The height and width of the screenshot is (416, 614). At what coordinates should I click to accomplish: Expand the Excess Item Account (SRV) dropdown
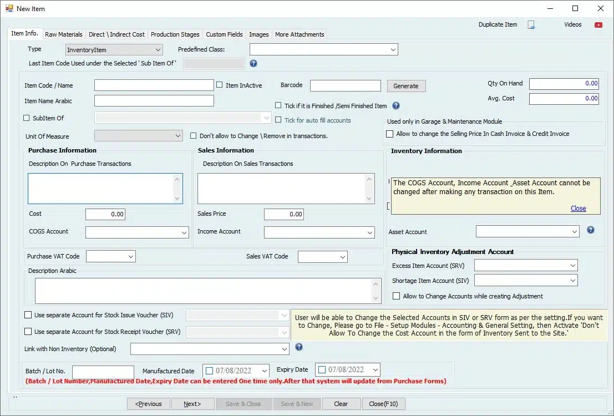pyautogui.click(x=526, y=266)
